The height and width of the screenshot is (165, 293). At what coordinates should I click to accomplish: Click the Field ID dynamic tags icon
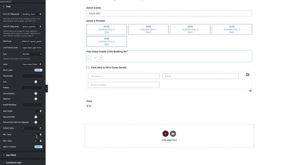pyautogui.click(x=40, y=27)
